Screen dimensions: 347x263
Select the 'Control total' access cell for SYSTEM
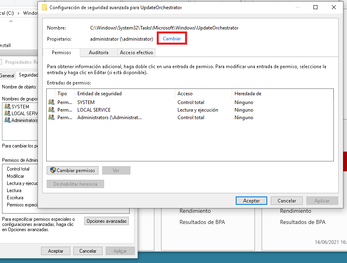(191, 102)
